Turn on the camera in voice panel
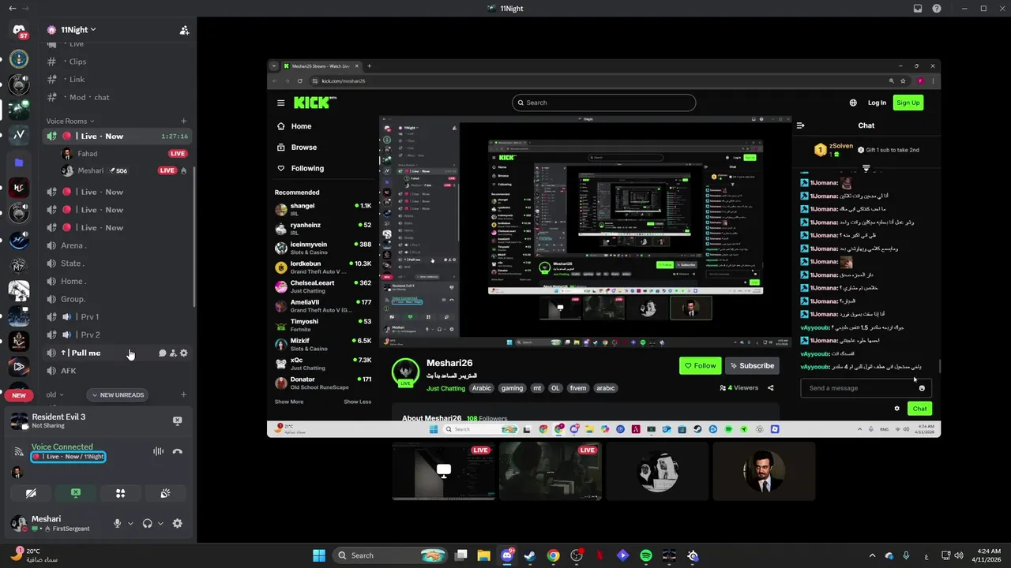The width and height of the screenshot is (1011, 568). [x=31, y=493]
